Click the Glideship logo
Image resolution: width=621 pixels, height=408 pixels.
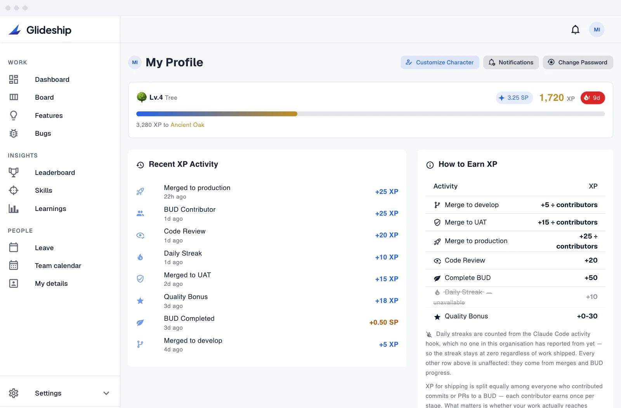coord(40,30)
